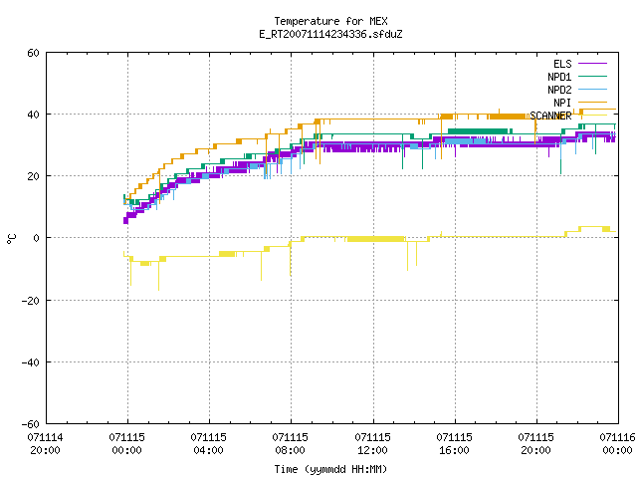Click the chart title 'Temperature for MEX'
Viewport: 637px width, 478px height.
point(330,21)
